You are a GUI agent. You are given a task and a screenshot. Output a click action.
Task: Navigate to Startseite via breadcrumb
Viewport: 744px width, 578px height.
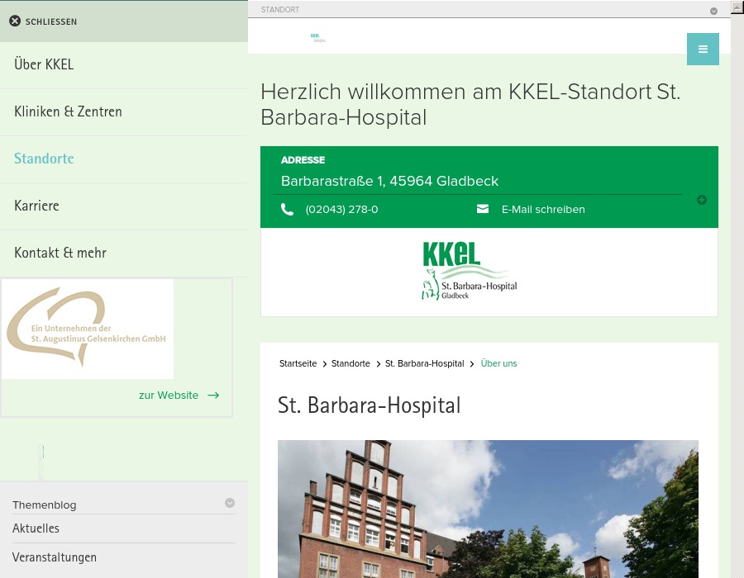pyautogui.click(x=298, y=363)
